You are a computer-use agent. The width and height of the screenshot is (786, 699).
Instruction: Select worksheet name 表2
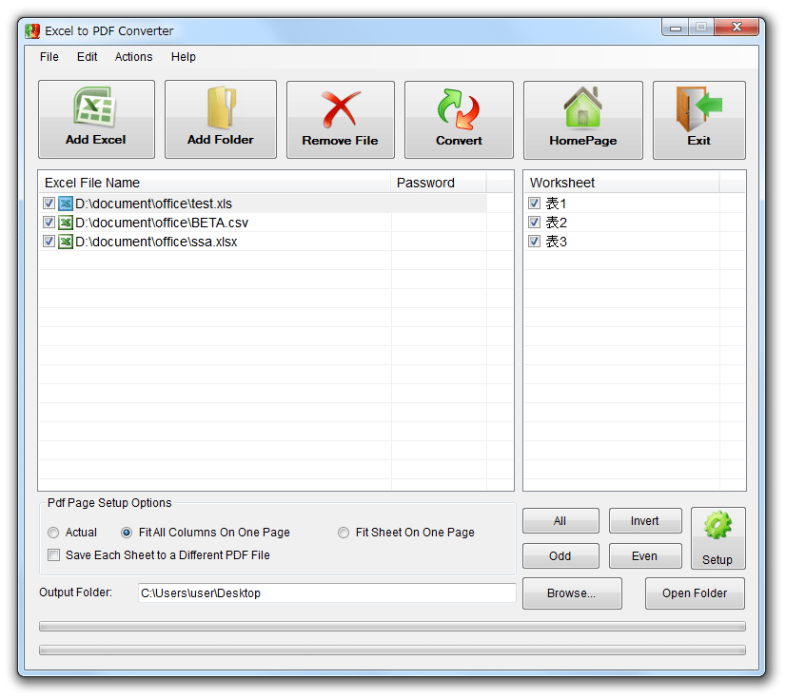point(556,223)
